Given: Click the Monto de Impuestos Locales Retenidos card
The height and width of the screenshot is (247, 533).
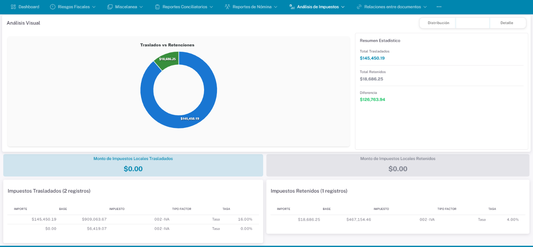Looking at the screenshot, I should pos(398,165).
